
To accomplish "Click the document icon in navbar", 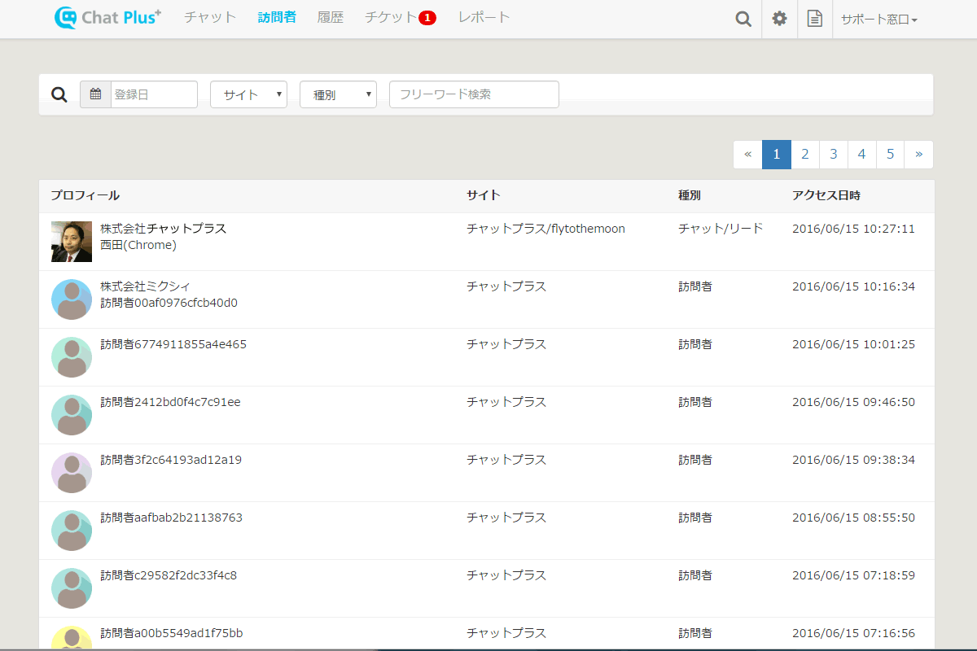I will point(814,19).
